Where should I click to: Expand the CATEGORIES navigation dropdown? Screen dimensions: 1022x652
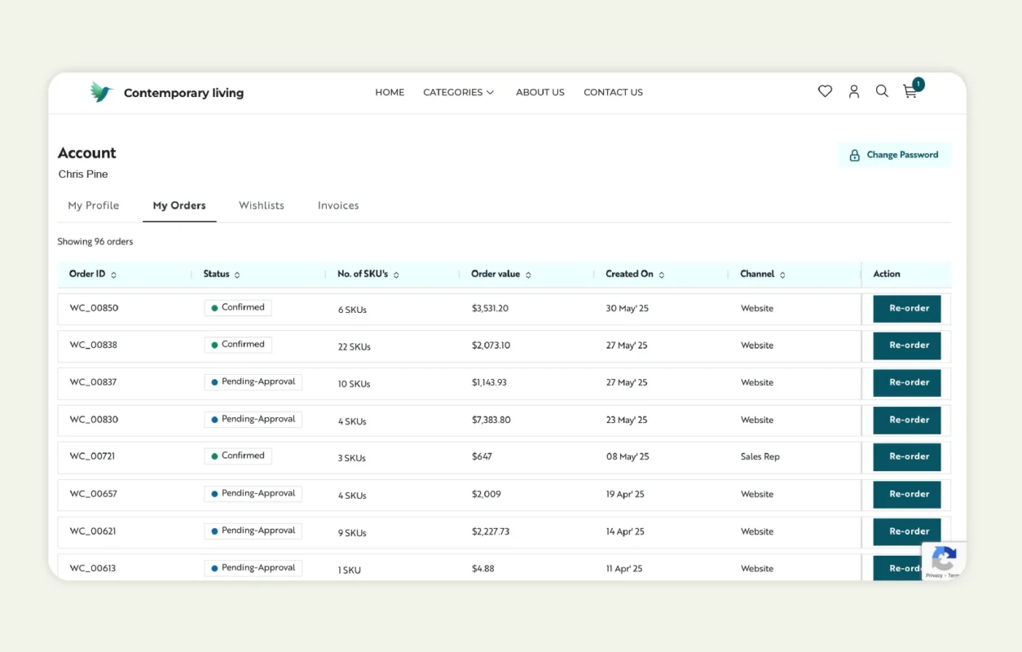pyautogui.click(x=458, y=92)
